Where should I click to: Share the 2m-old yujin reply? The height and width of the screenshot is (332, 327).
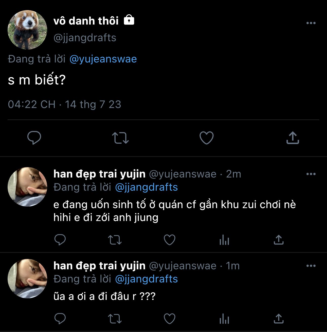(x=279, y=240)
